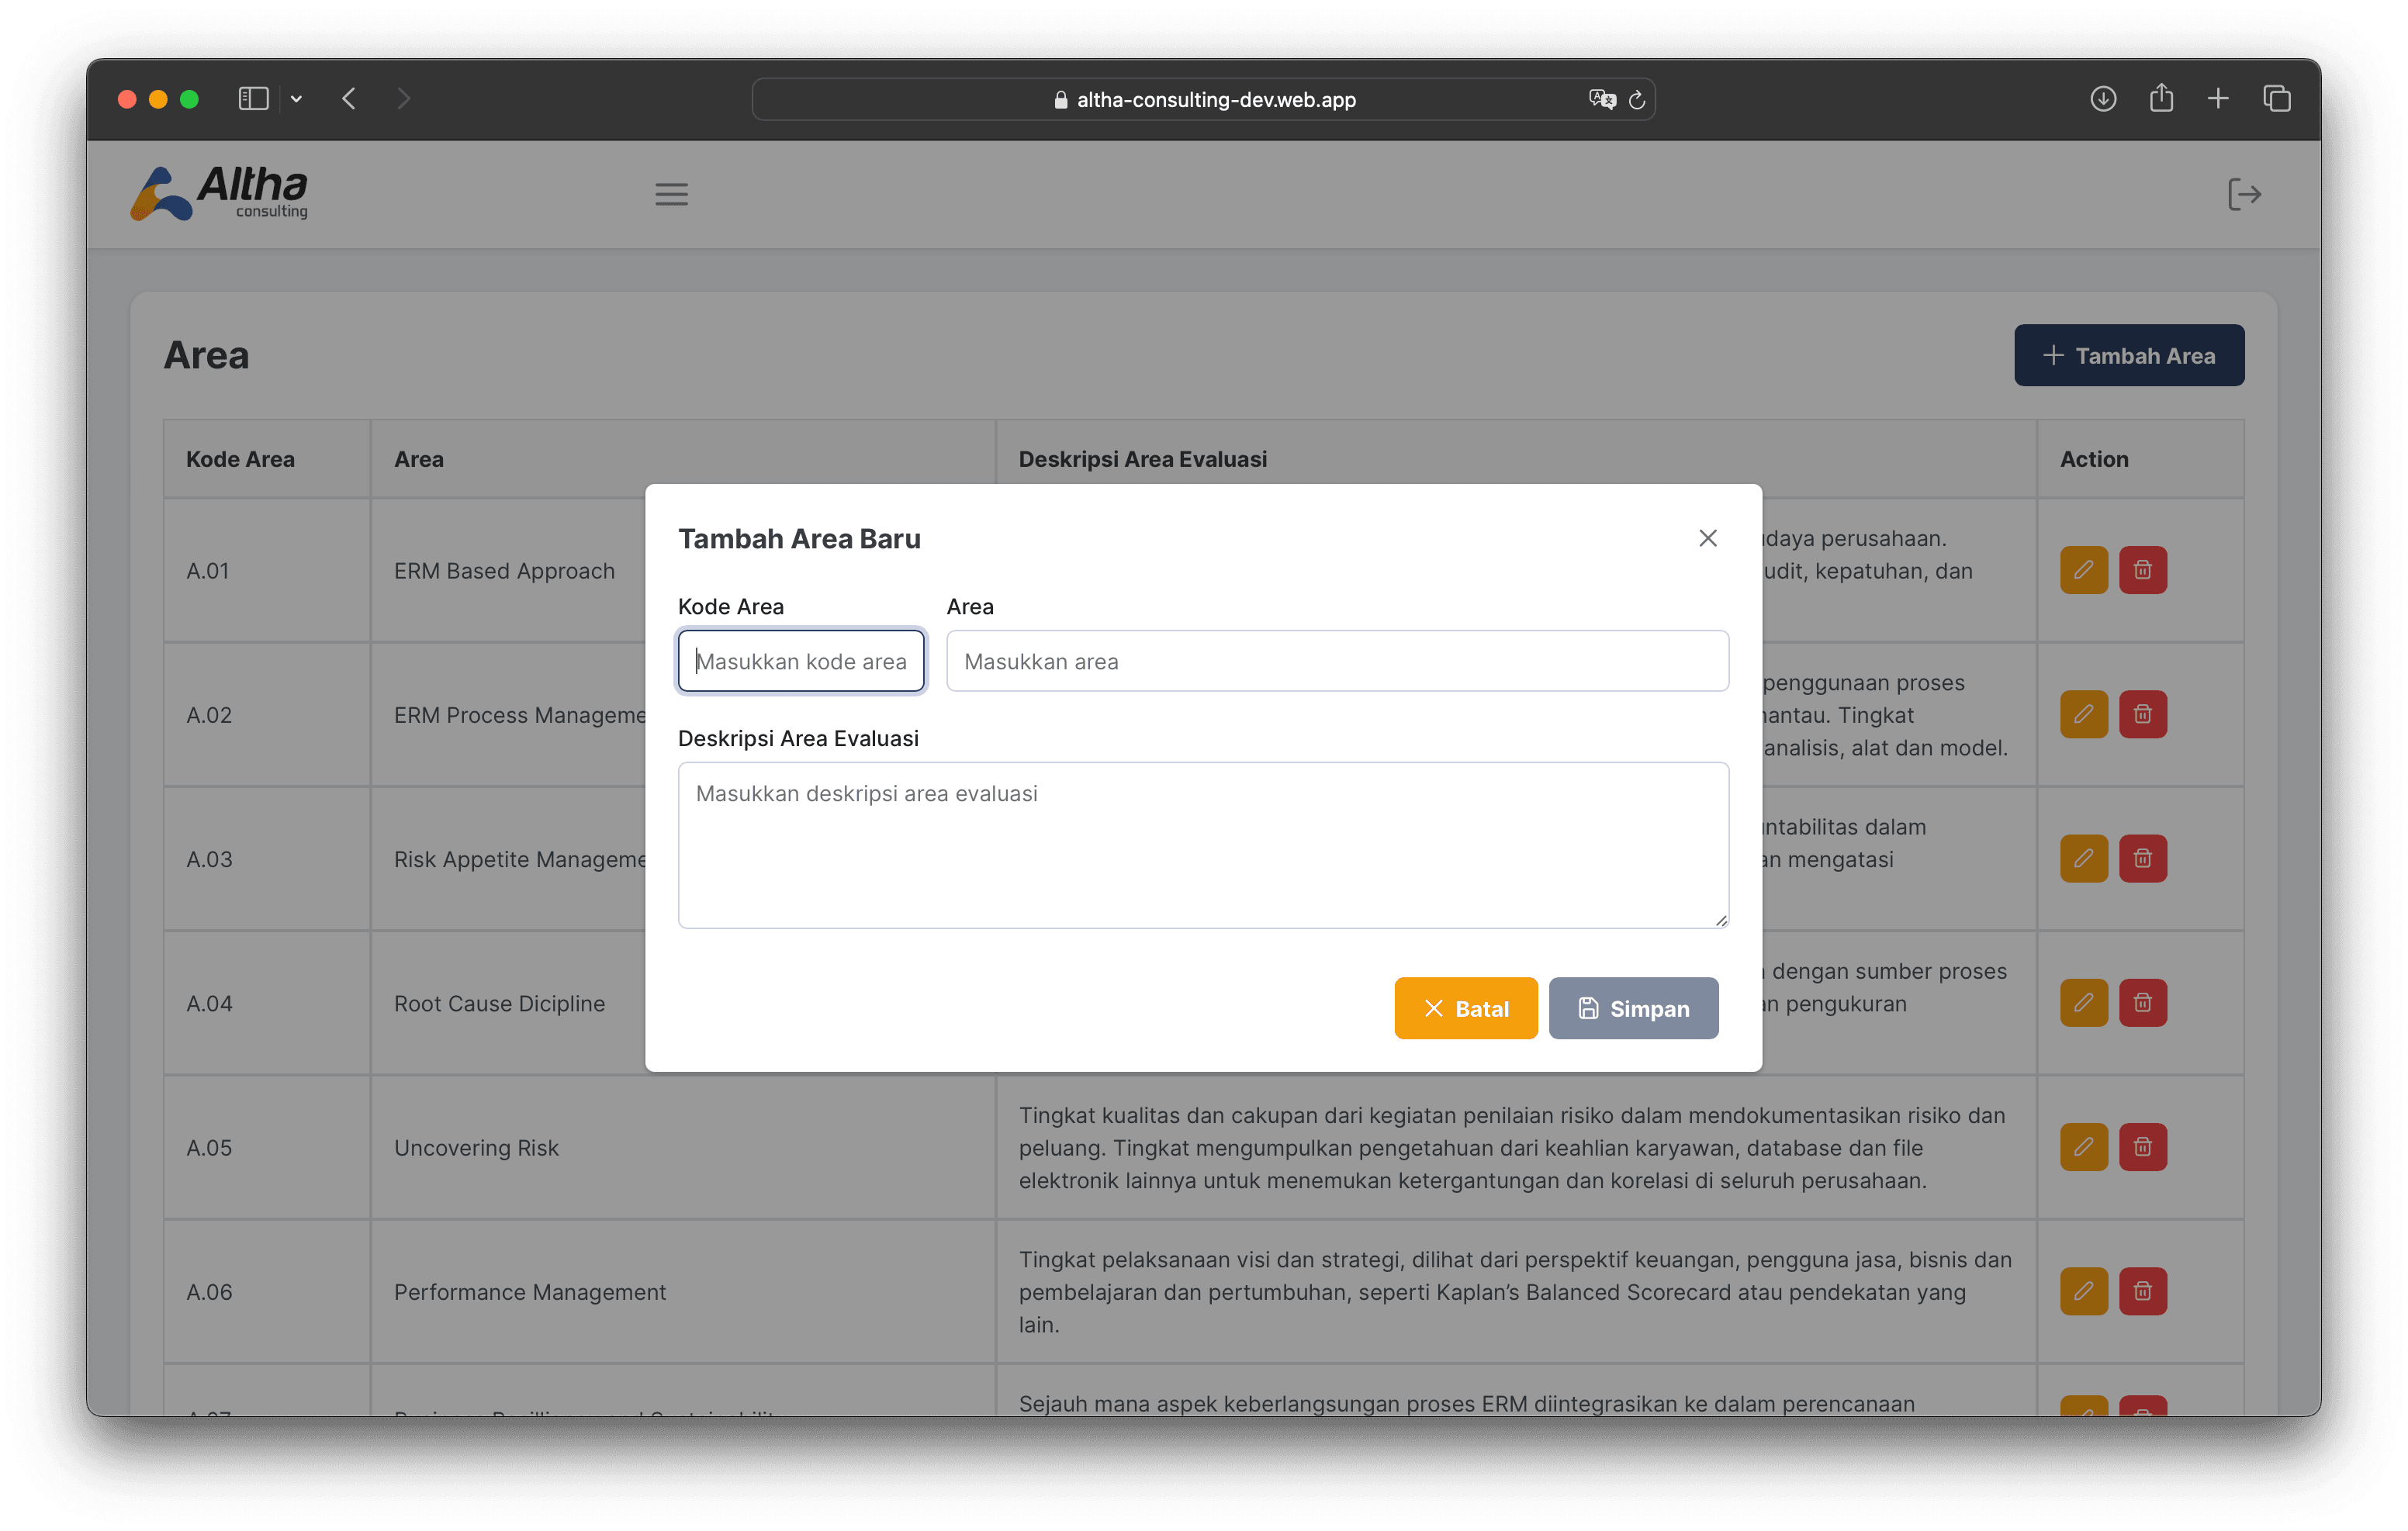Screen dimensions: 2408x1531
Task: Go back with Safari back arrow
Action: 349,99
